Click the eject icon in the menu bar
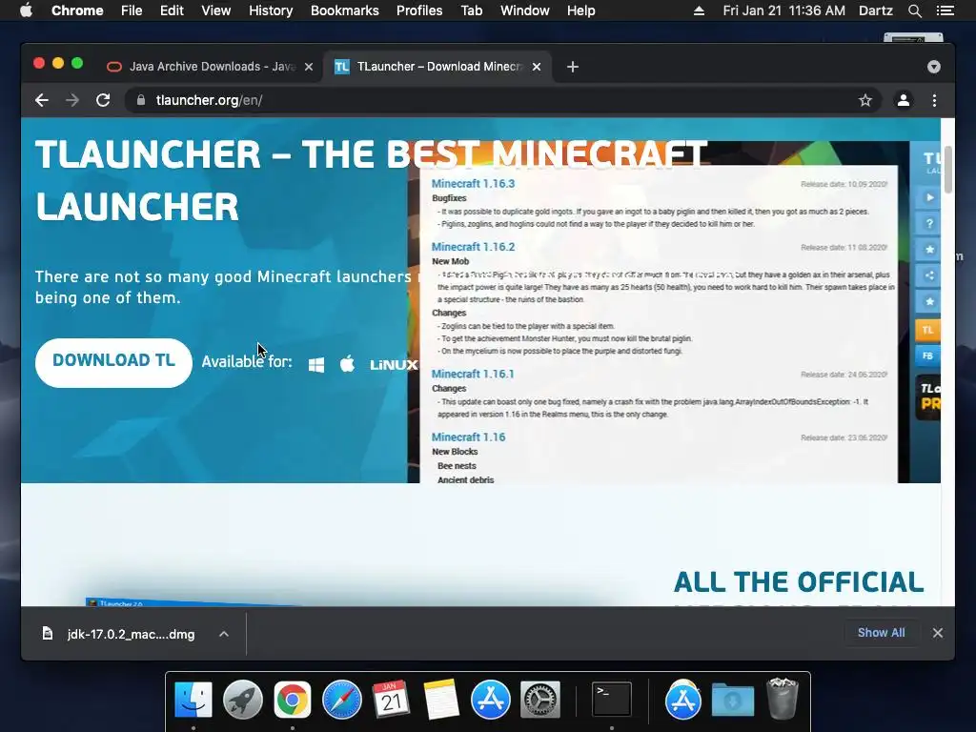Viewport: 976px width, 732px height. (699, 10)
